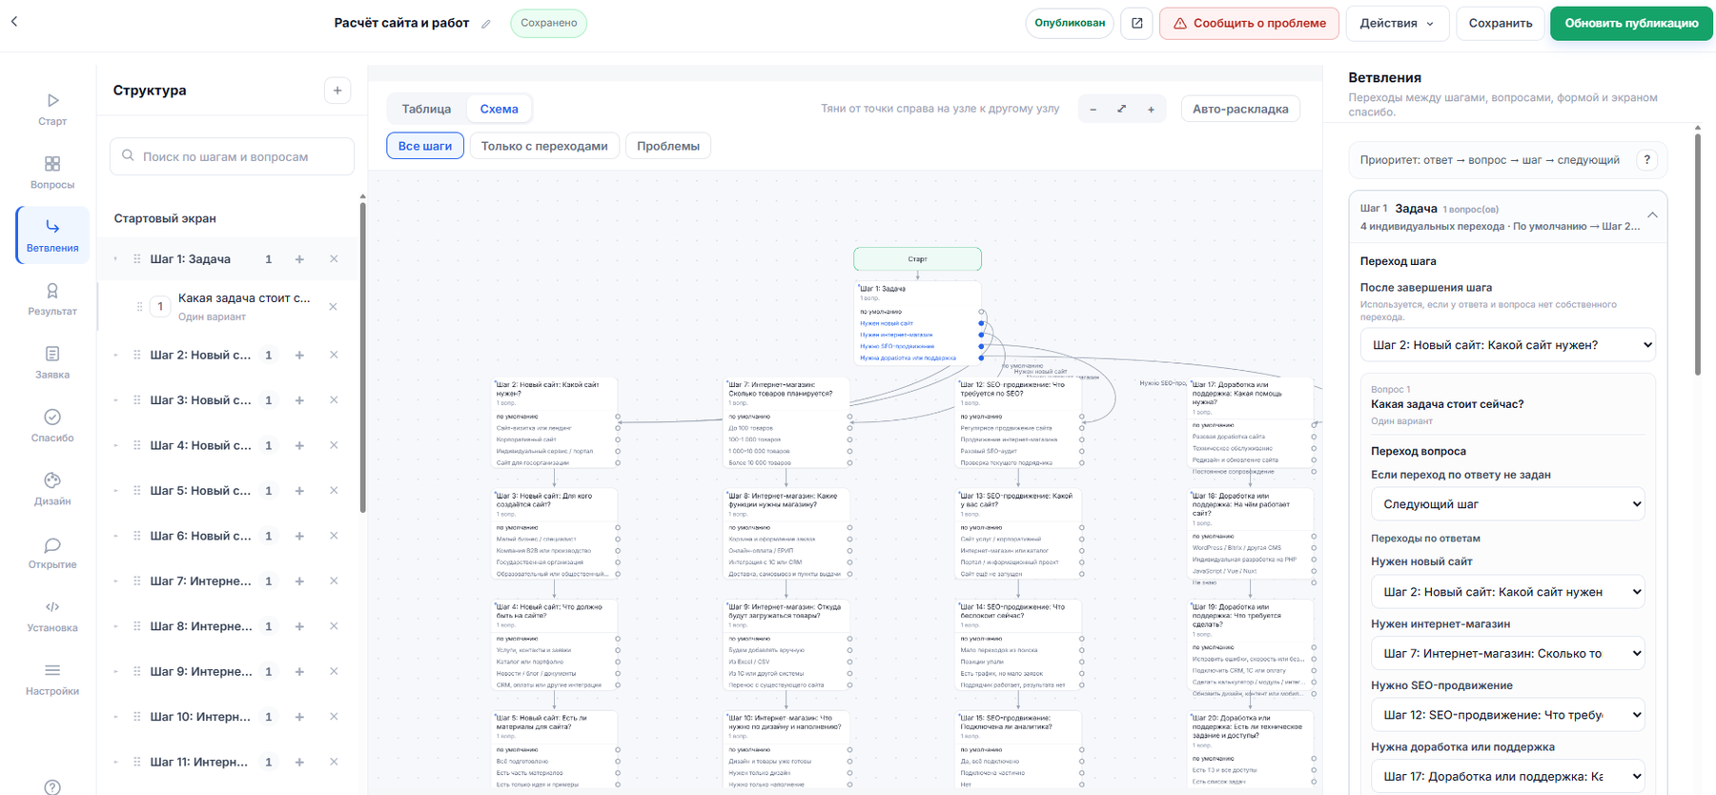Screen dimensions: 1716x795
Task: Open the Заявка sidebar section
Action: click(52, 362)
